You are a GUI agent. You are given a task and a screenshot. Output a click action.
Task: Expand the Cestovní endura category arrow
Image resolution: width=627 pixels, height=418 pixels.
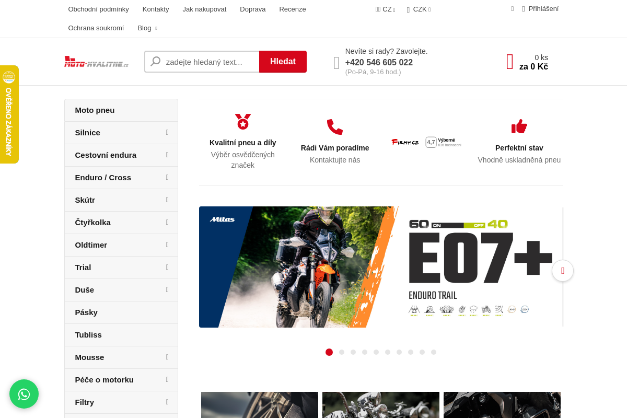tap(167, 155)
